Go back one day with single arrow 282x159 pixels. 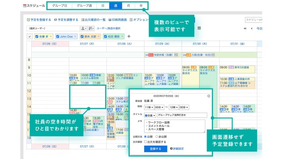252,28
